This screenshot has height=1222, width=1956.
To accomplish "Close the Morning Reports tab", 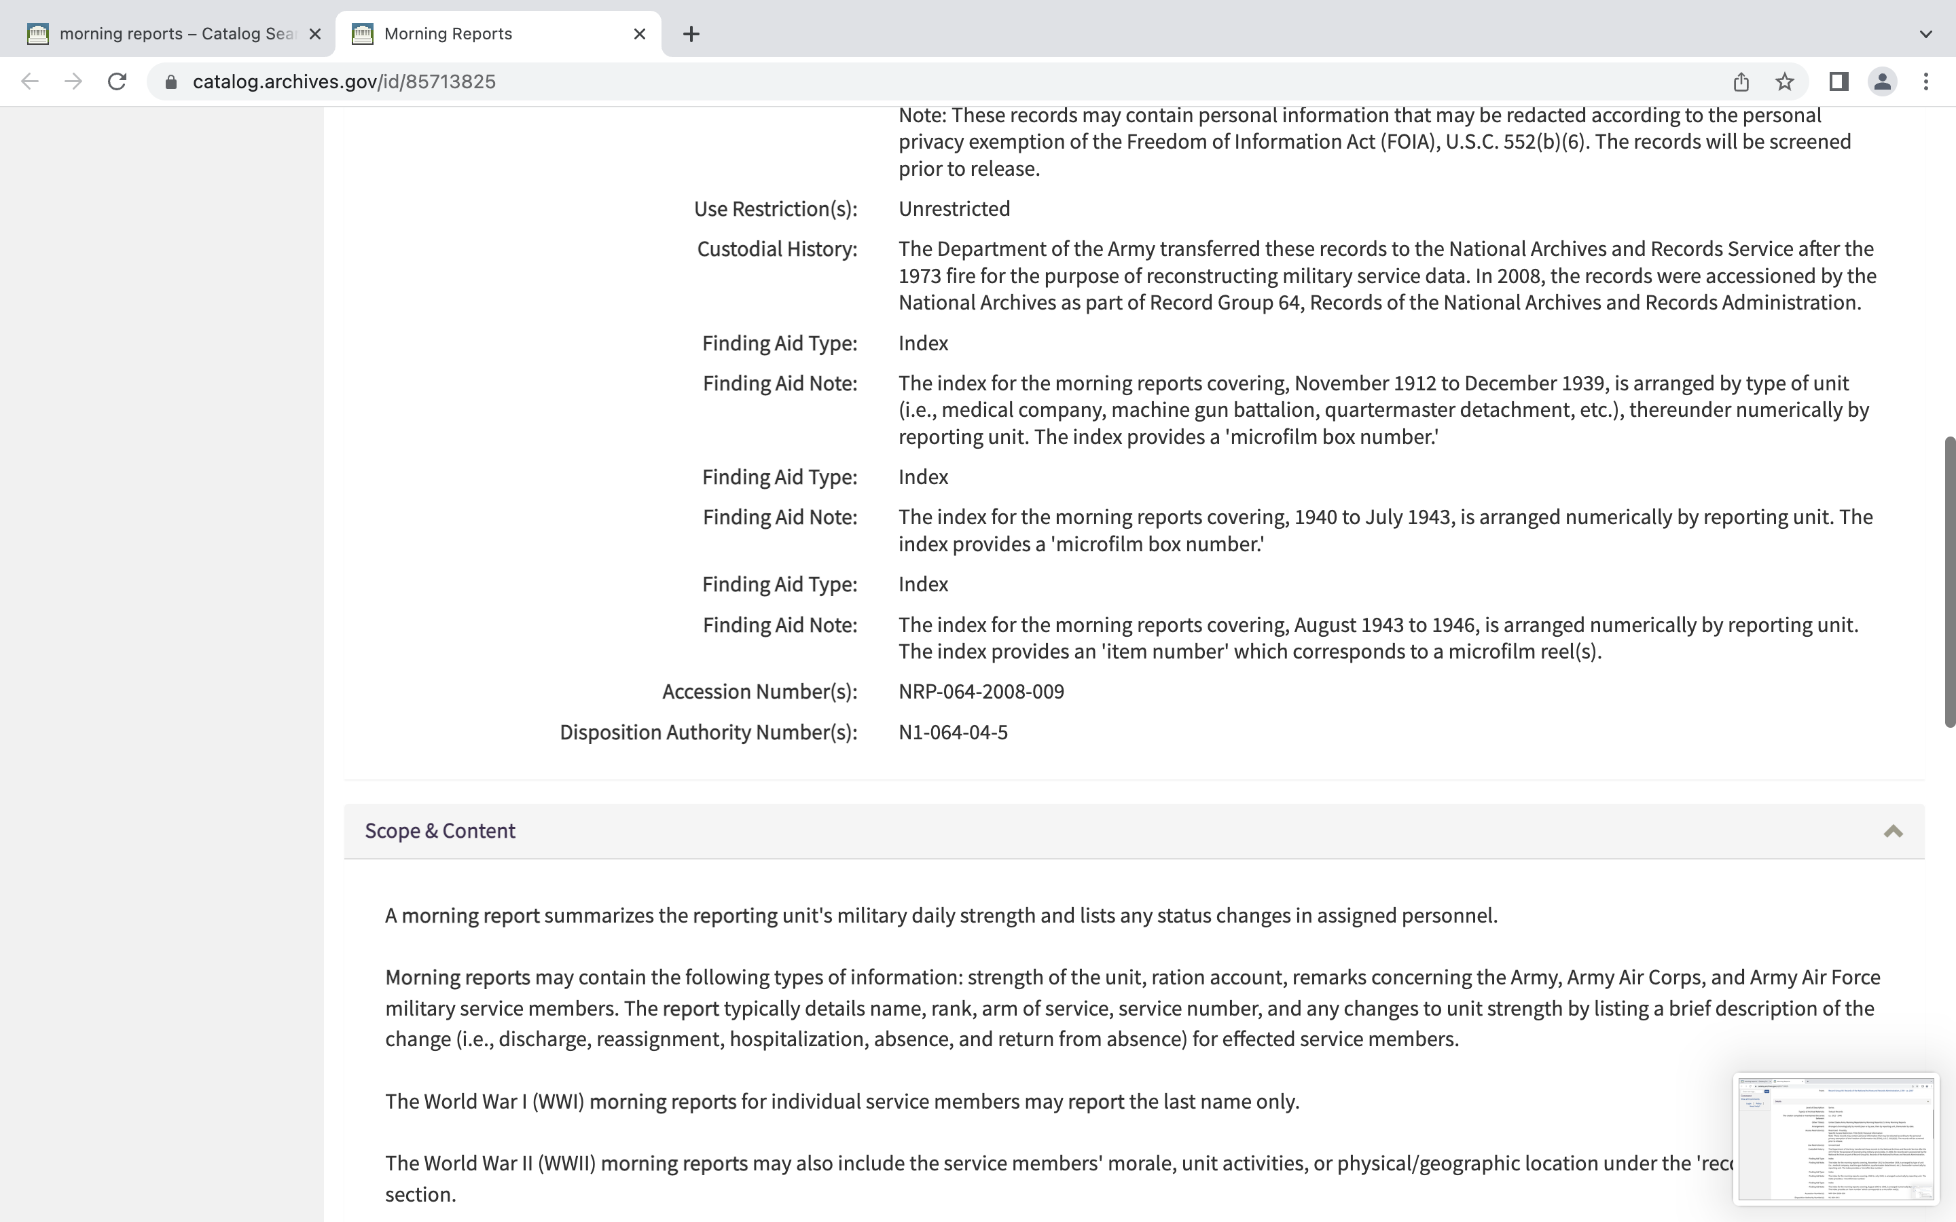I will (x=639, y=34).
